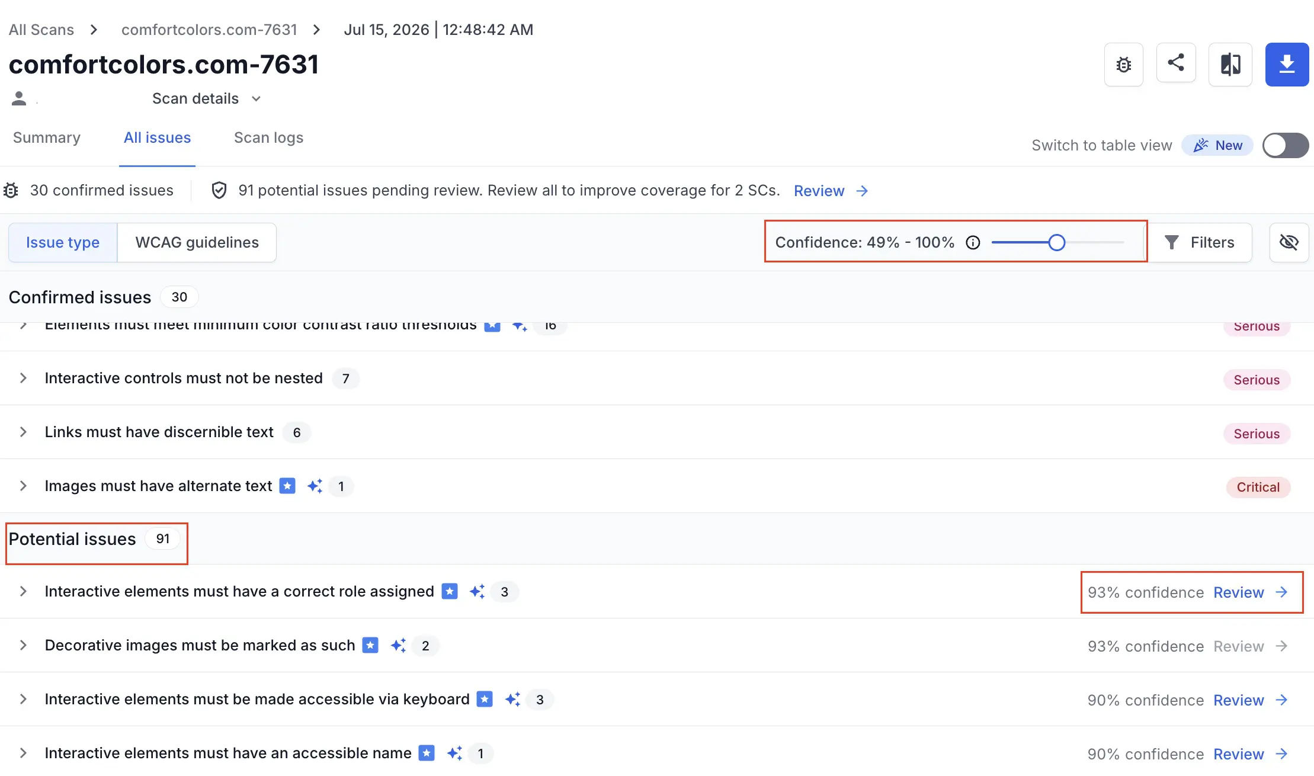Image resolution: width=1314 pixels, height=776 pixels.
Task: Click AI sparkle icon on accessible name row
Action: [x=454, y=753]
